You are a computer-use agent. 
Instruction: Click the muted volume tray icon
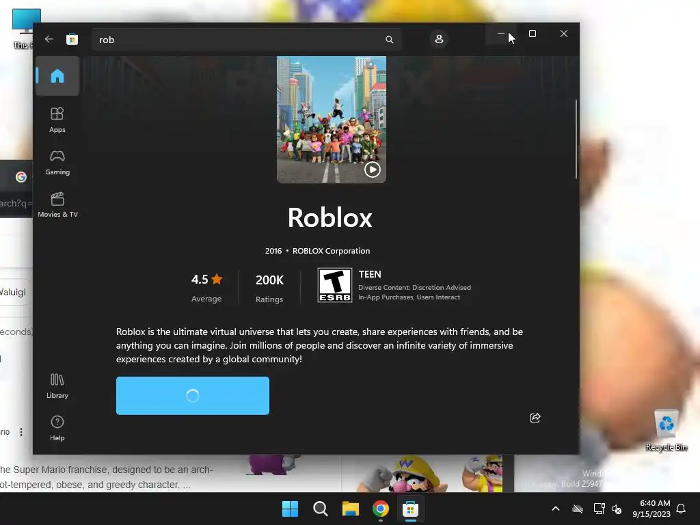point(617,509)
